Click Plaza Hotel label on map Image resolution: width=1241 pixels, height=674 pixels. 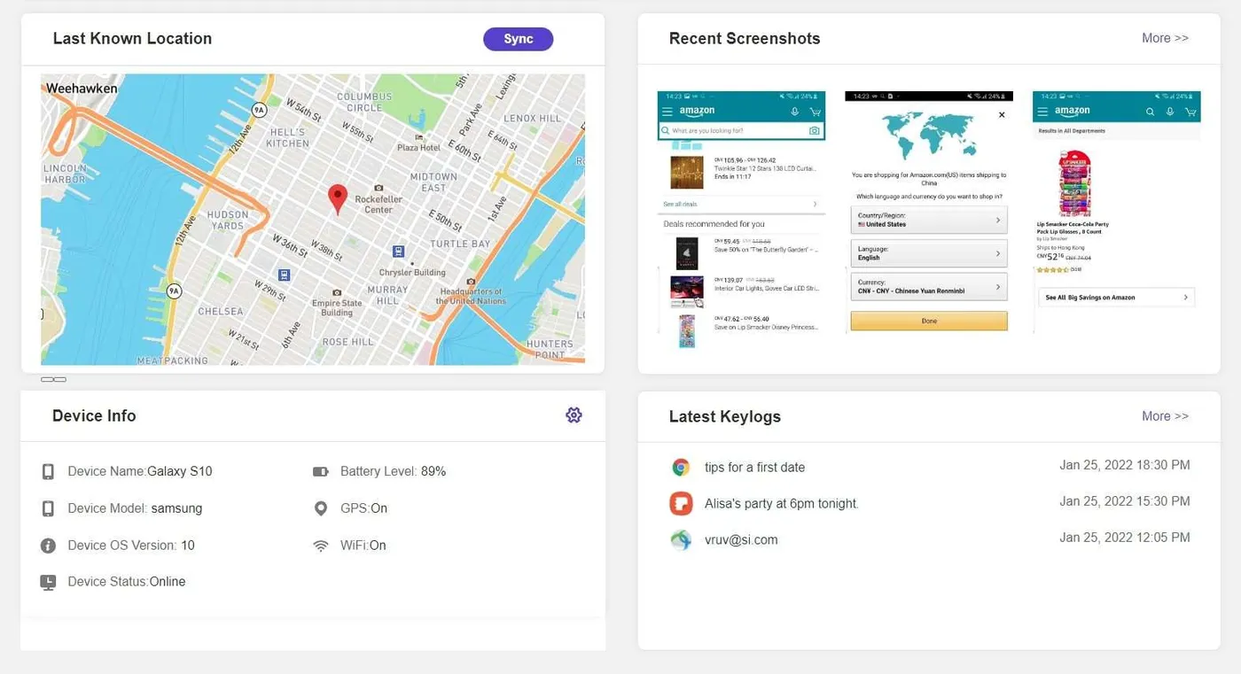[x=419, y=147]
